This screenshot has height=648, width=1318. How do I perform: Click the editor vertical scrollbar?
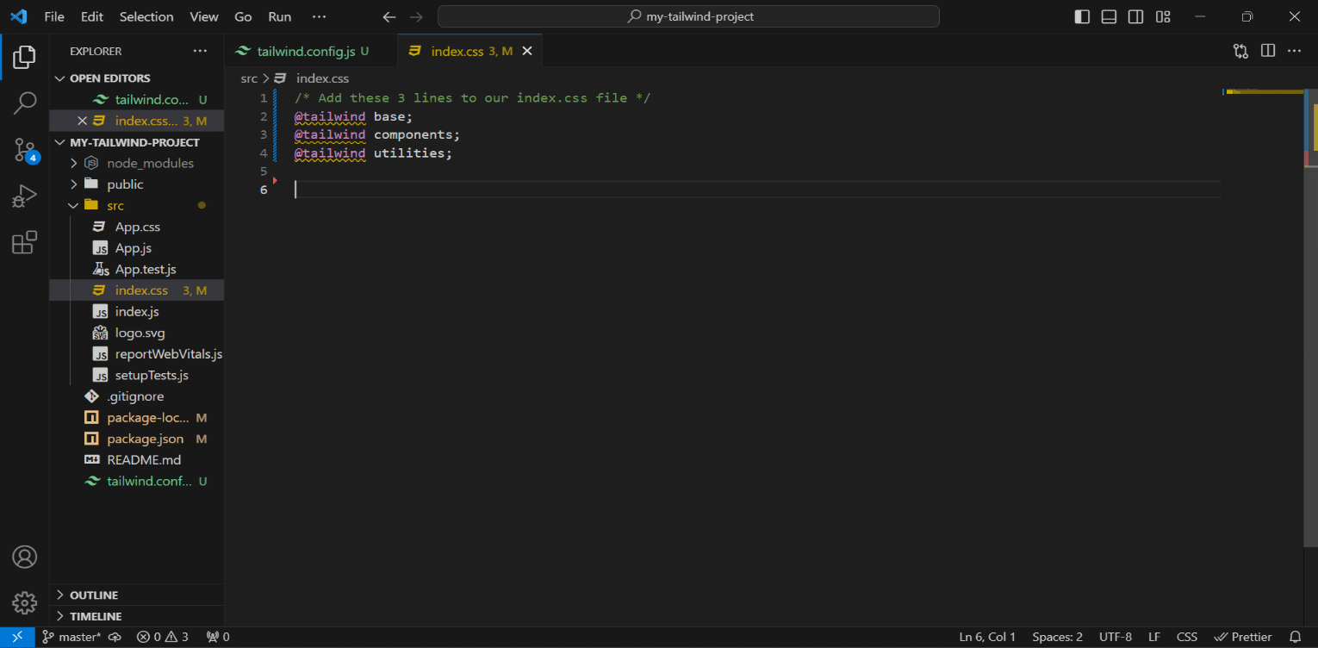click(1310, 317)
